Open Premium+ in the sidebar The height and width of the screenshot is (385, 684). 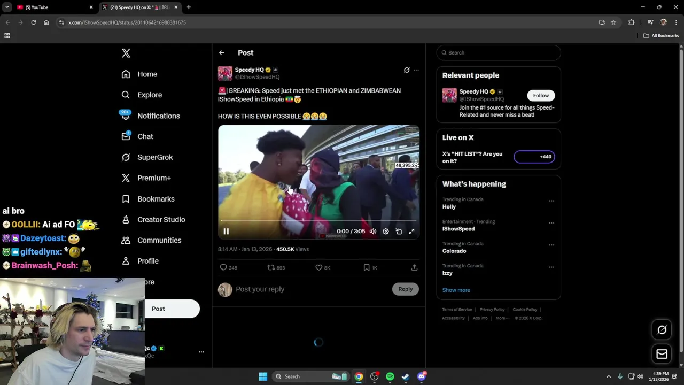pyautogui.click(x=146, y=178)
